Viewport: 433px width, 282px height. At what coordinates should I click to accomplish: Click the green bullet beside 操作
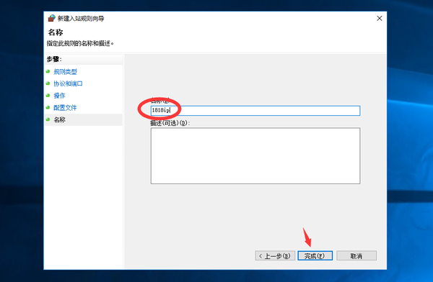[x=48, y=95]
